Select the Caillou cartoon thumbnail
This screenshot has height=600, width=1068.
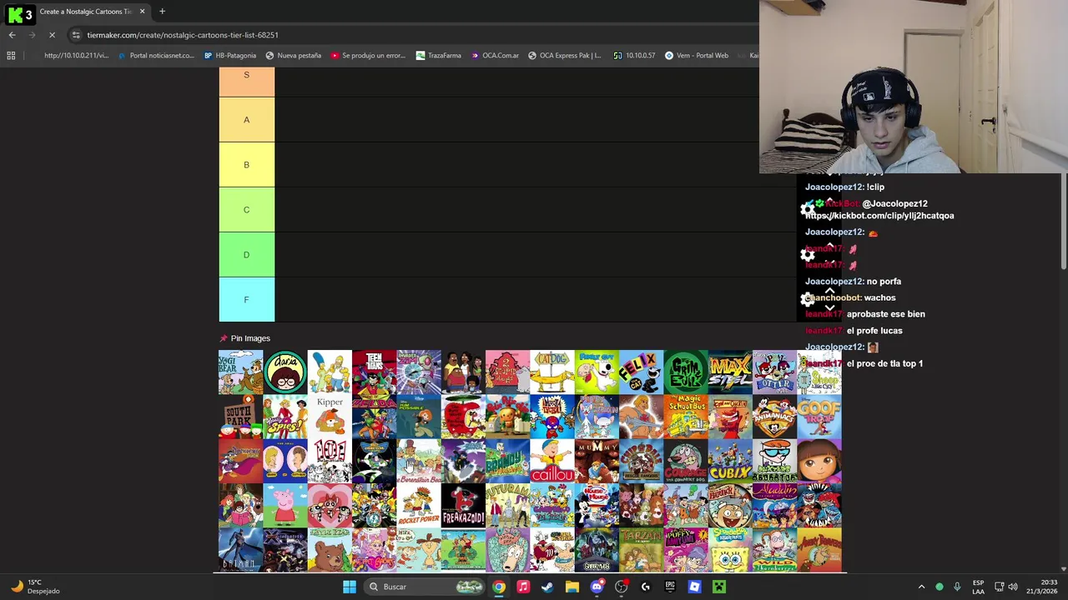(x=552, y=461)
